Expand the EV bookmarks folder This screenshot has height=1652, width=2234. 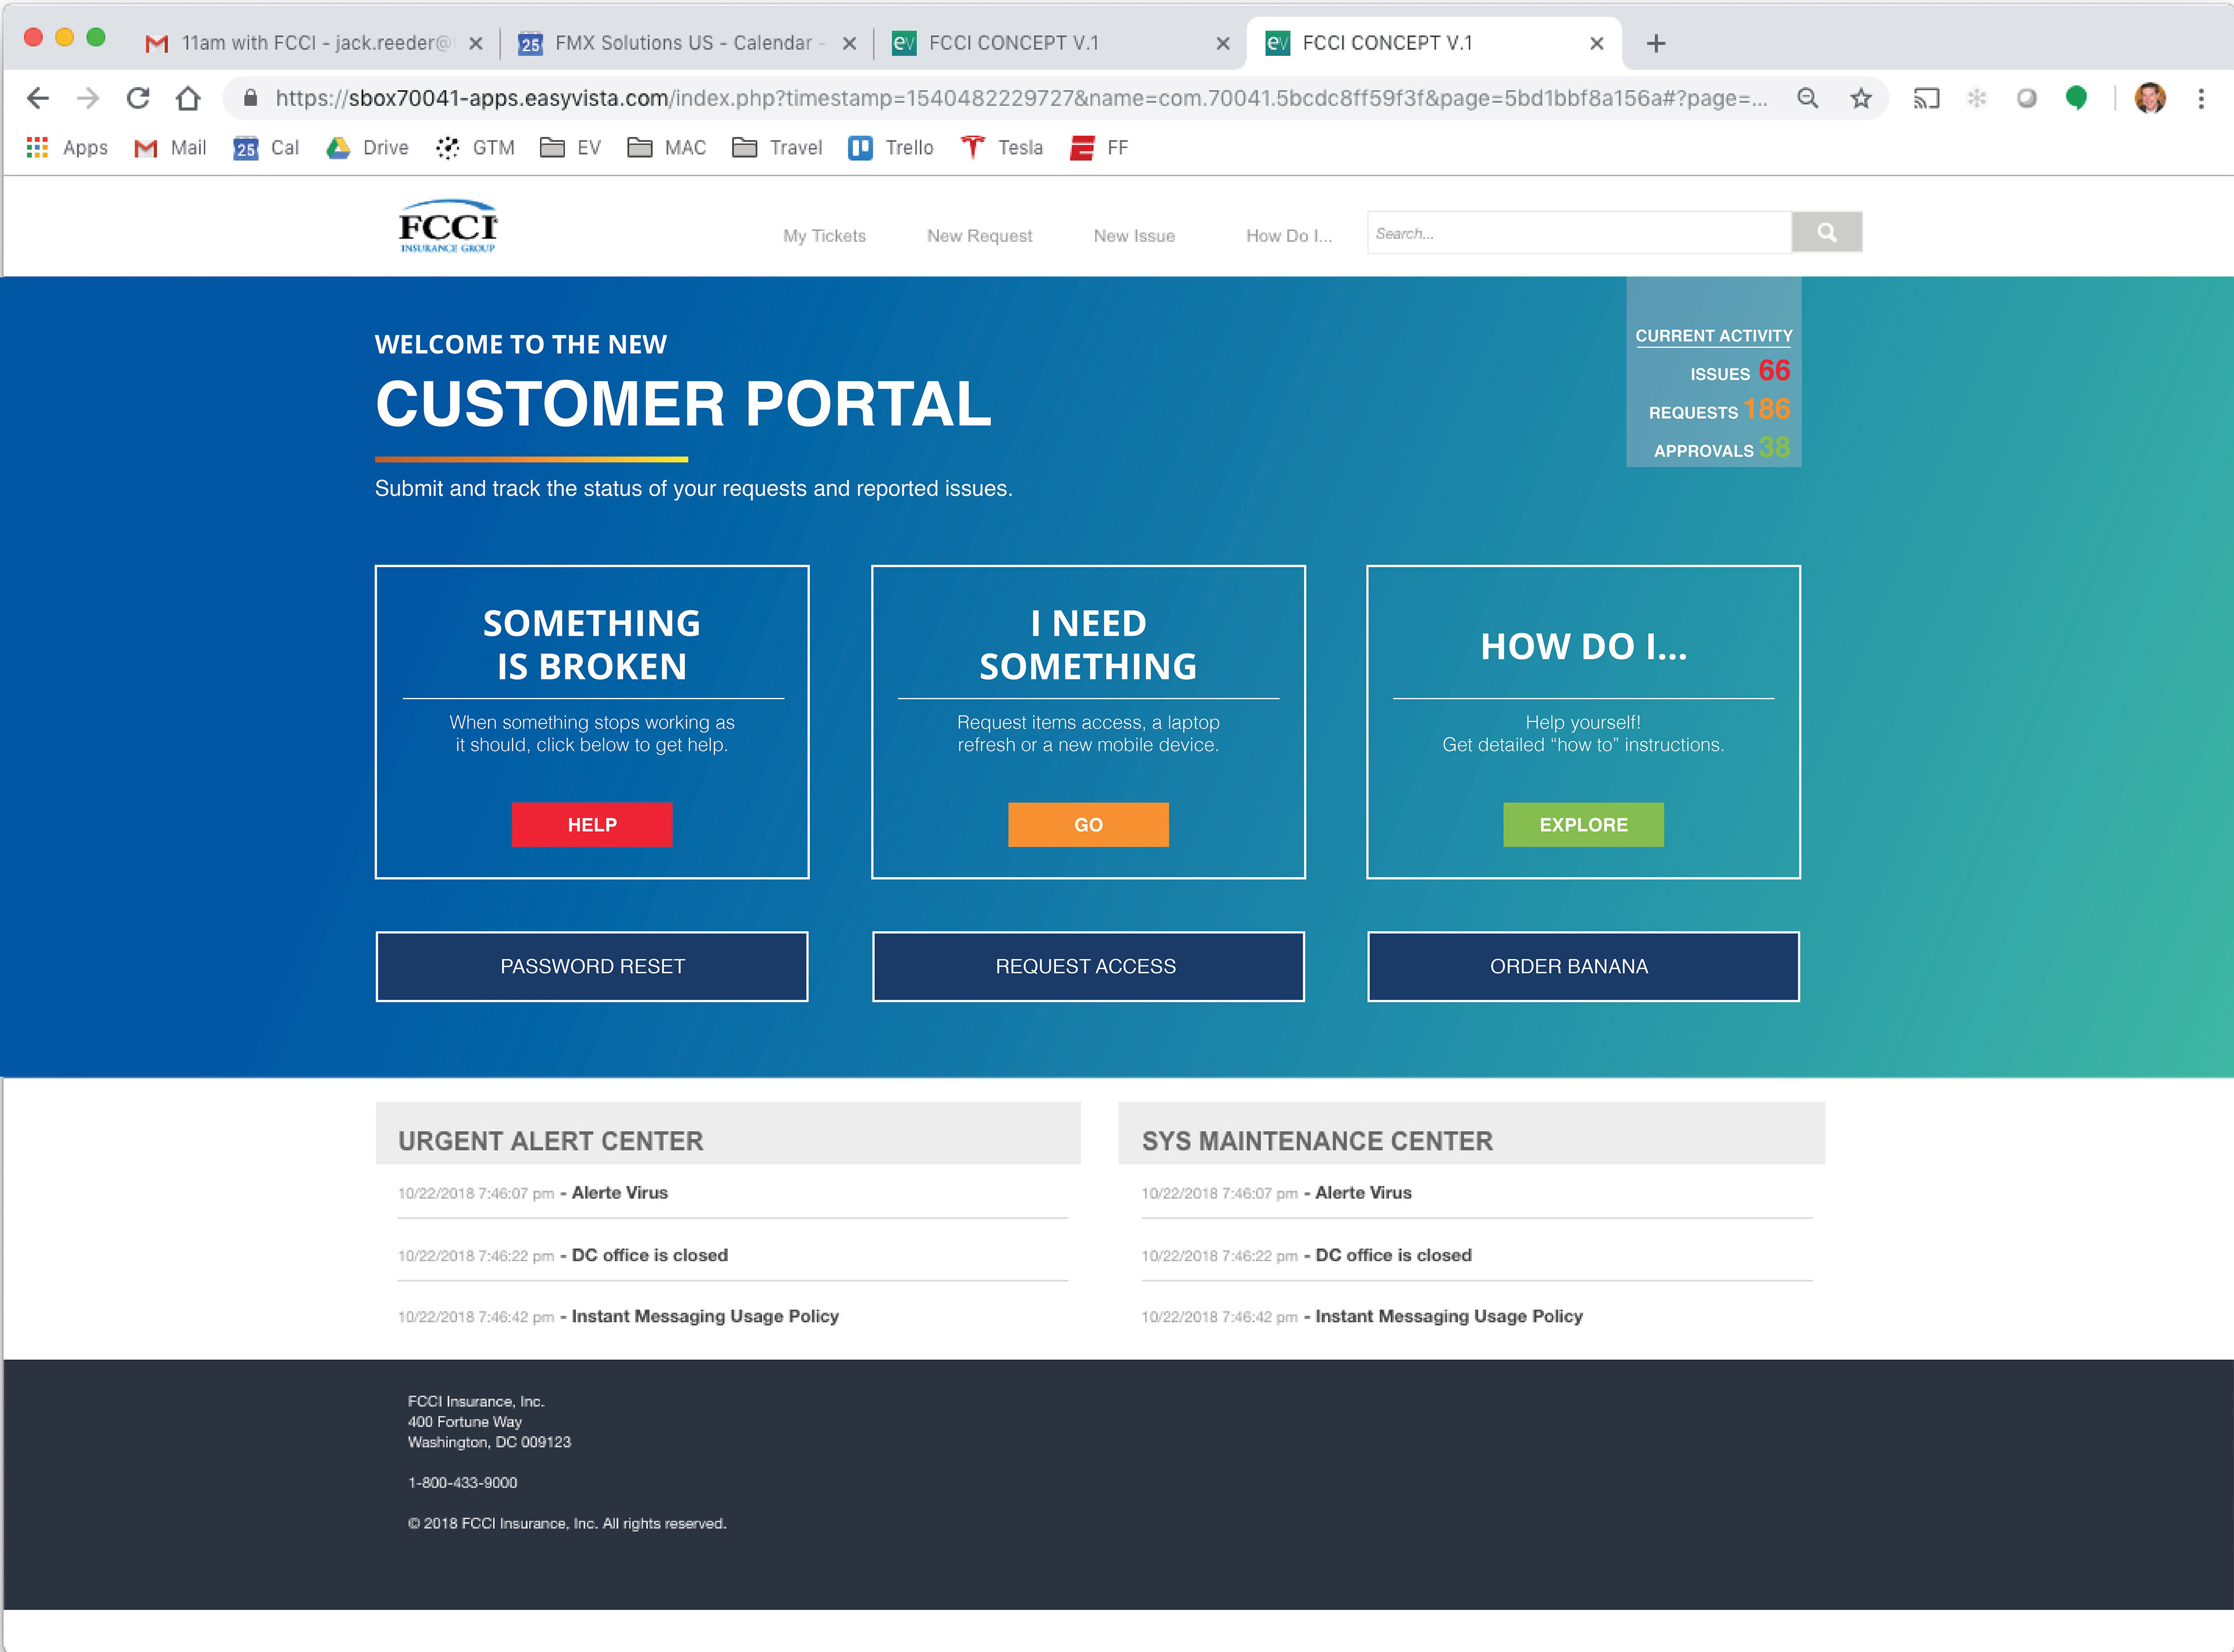(570, 148)
